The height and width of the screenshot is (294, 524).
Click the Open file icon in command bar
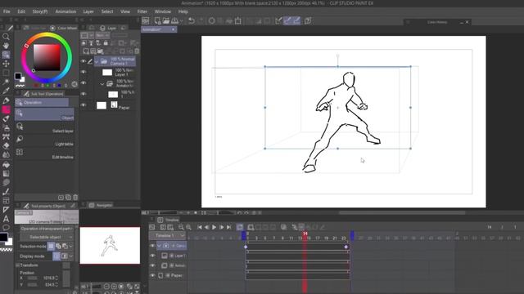tap(166, 20)
